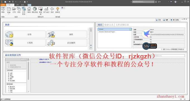Click the 学习途径 learning path icon

(46, 9)
